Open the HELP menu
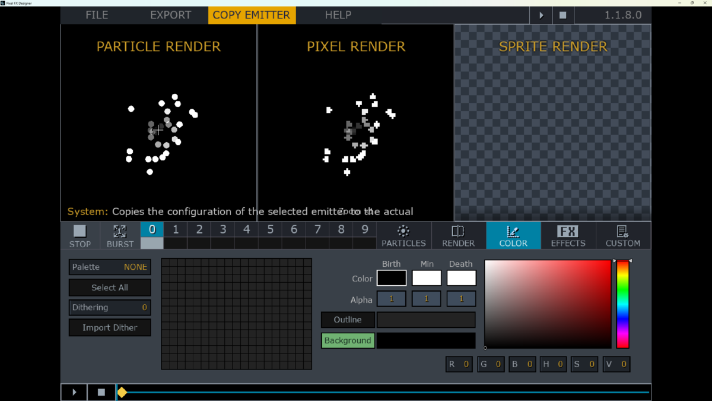 click(338, 15)
